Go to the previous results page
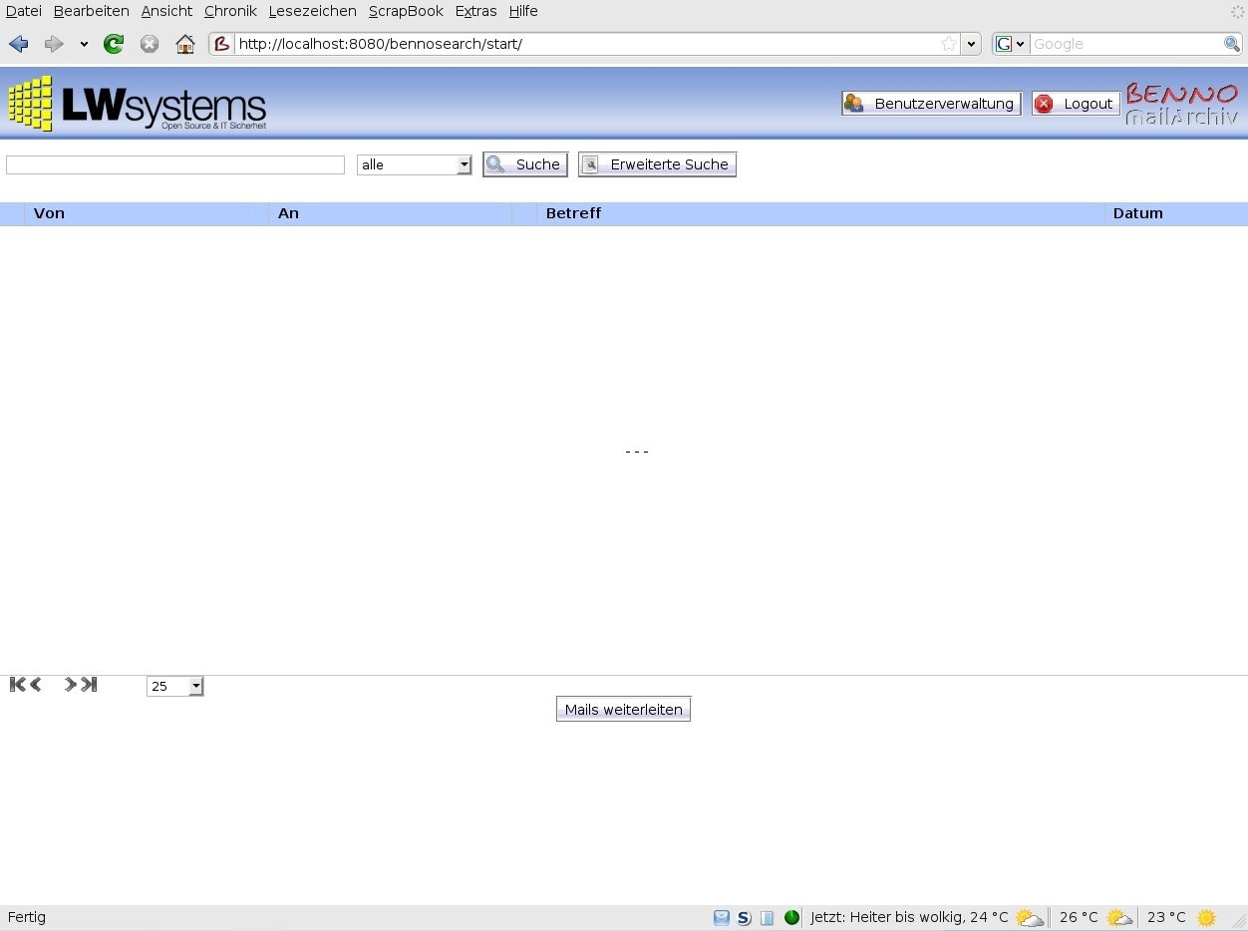The width and height of the screenshot is (1248, 931). [x=35, y=684]
